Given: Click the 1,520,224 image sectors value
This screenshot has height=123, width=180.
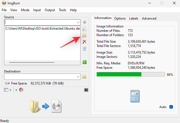Looking at the screenshot, I should pos(134,57).
